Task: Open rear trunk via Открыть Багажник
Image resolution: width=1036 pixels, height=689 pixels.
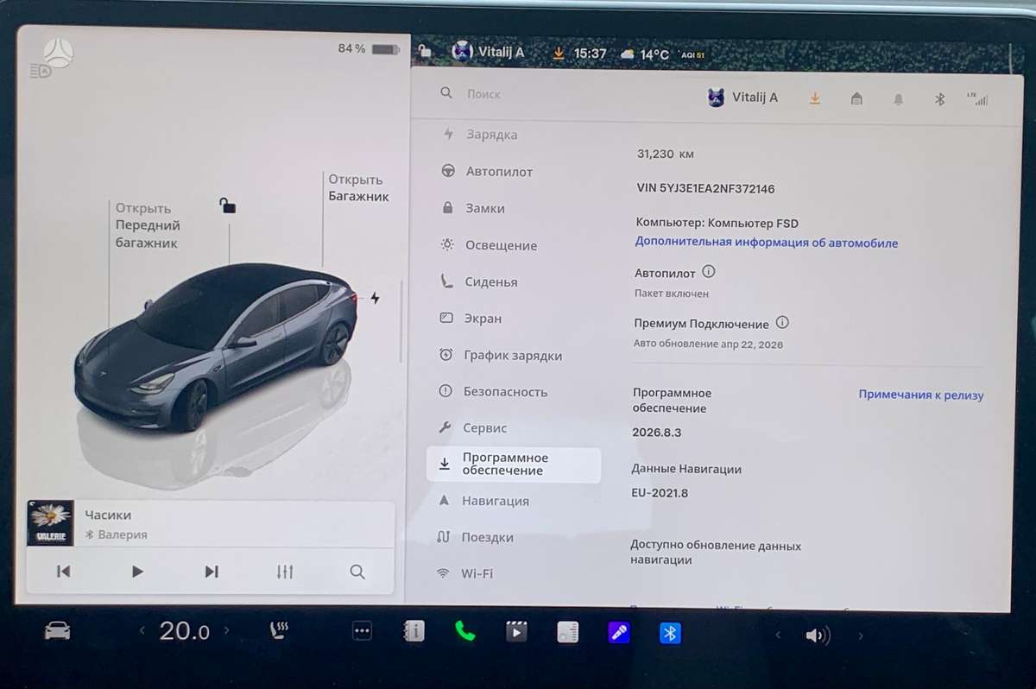Action: (358, 187)
